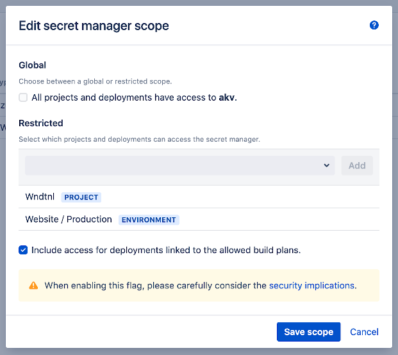The width and height of the screenshot is (398, 355).
Task: Click the Restricted section heading
Action: [41, 123]
